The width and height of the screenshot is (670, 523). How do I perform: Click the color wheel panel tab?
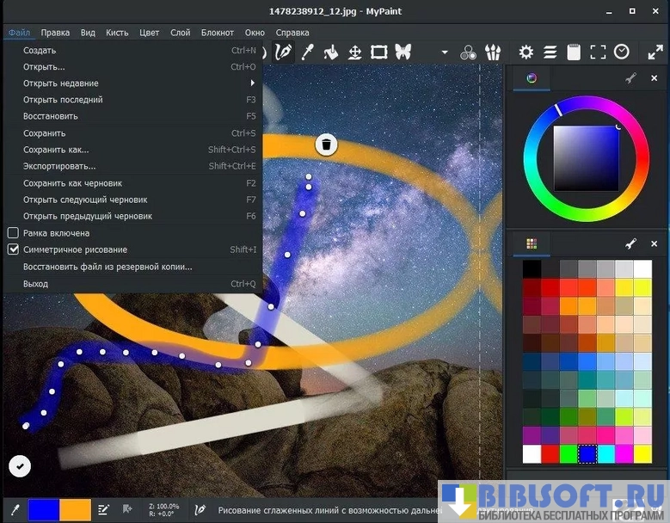(532, 78)
